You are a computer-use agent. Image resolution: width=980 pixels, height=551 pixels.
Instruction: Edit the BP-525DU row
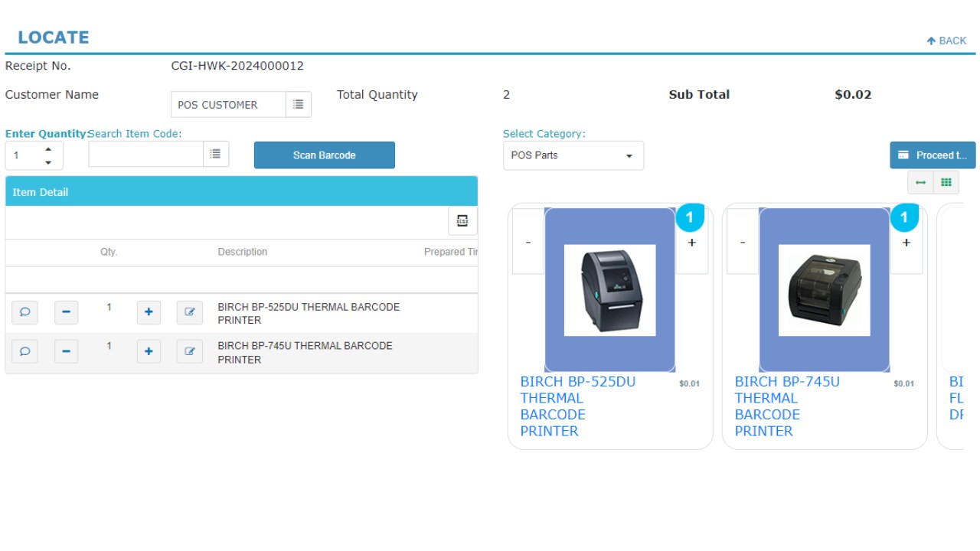pyautogui.click(x=190, y=312)
